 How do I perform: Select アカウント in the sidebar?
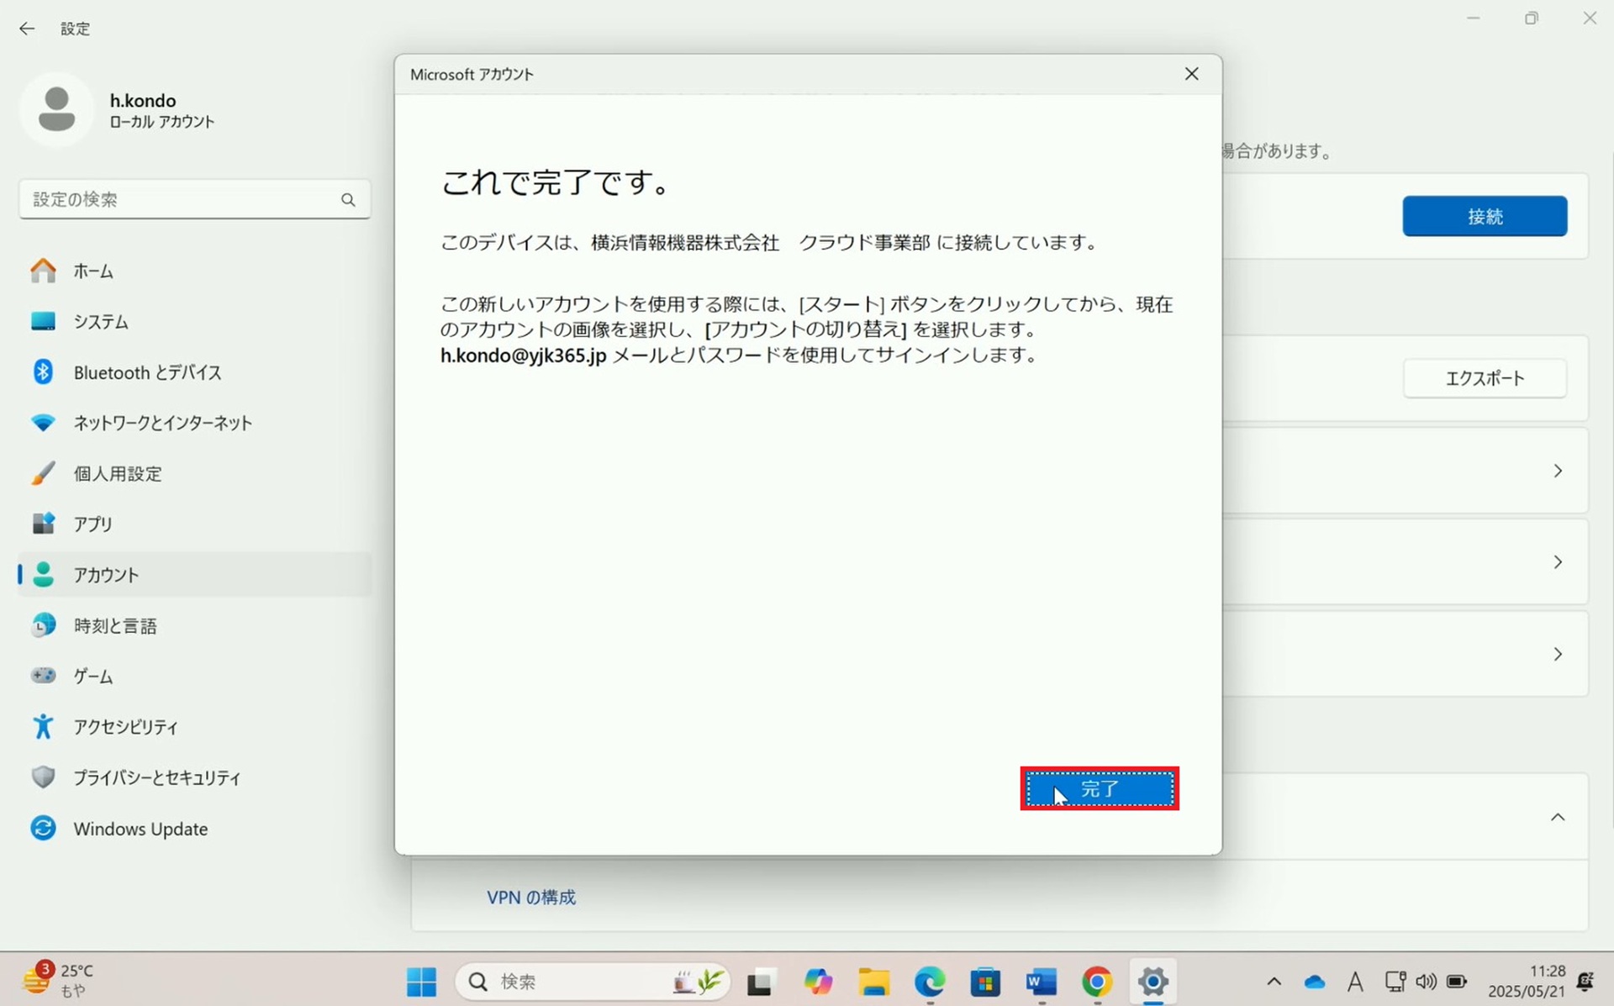pos(194,575)
